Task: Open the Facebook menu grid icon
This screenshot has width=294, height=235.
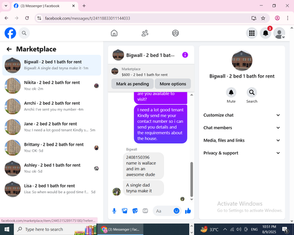Action: [252, 33]
